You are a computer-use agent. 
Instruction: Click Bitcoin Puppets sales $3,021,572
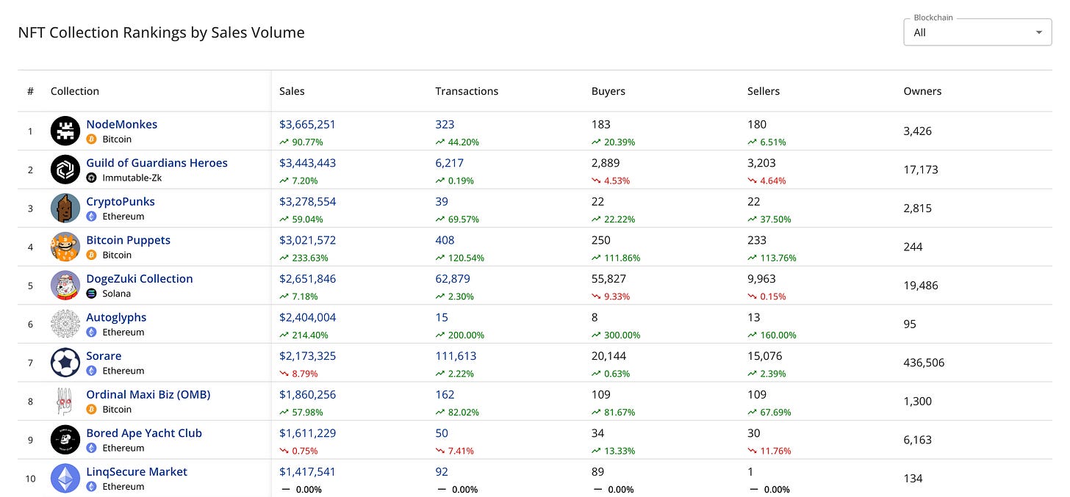(307, 240)
